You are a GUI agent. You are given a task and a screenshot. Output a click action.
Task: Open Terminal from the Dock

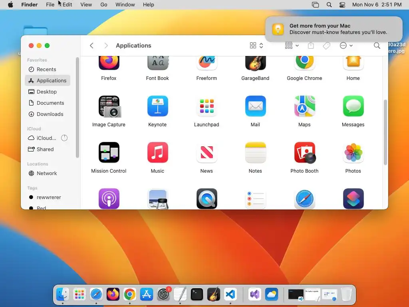point(197,295)
